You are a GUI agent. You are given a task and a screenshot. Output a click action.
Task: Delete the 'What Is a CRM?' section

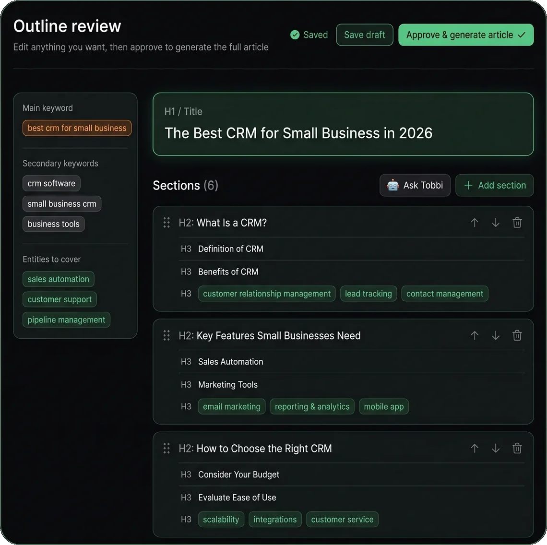pos(517,223)
